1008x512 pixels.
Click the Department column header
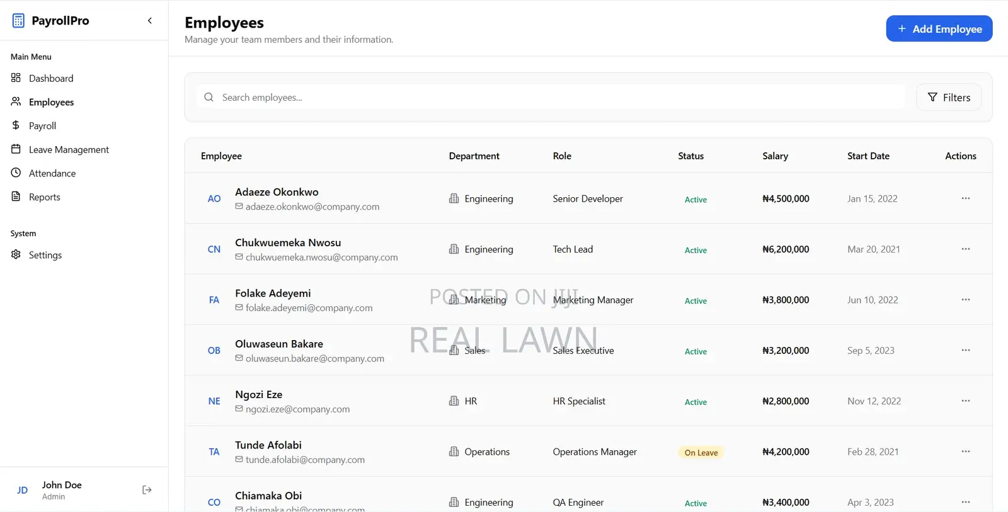pos(474,156)
